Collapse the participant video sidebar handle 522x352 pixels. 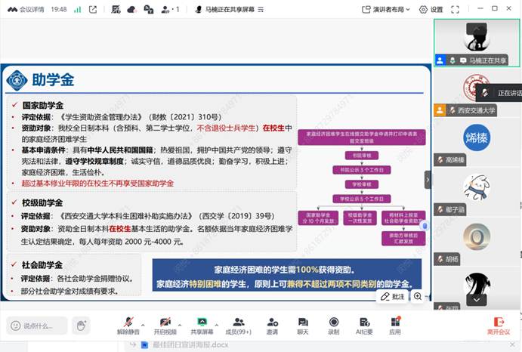428,181
